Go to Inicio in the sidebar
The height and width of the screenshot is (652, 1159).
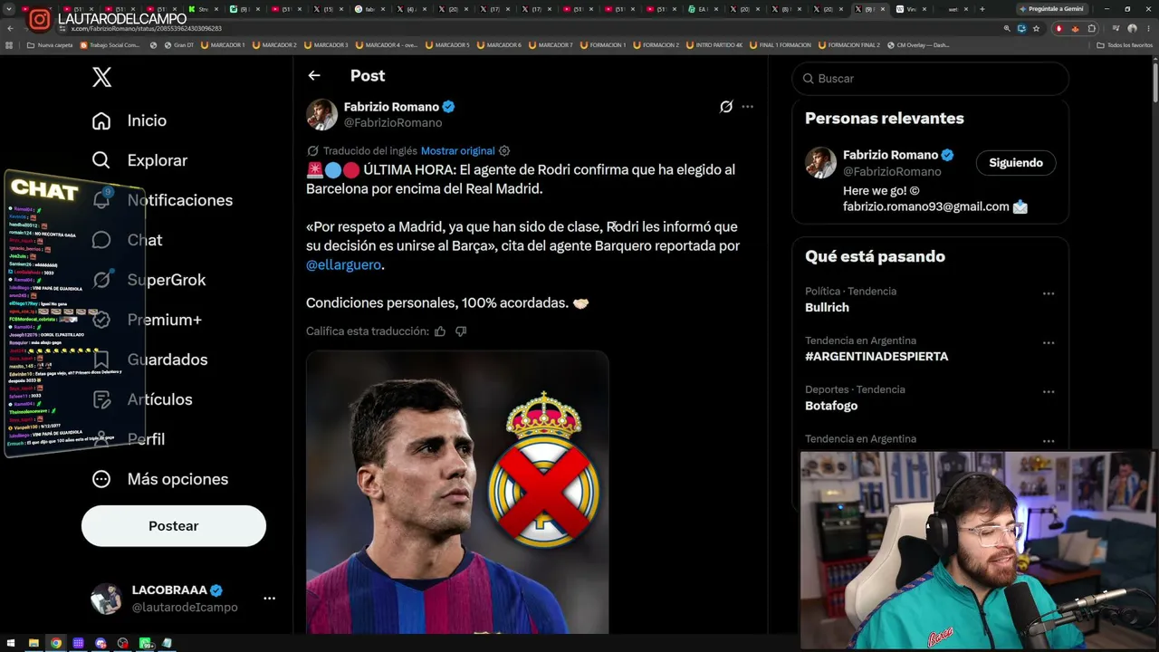point(129,120)
